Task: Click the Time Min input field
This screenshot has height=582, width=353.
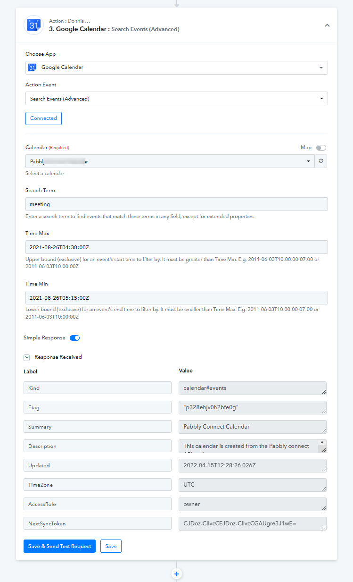Action: tap(176, 298)
